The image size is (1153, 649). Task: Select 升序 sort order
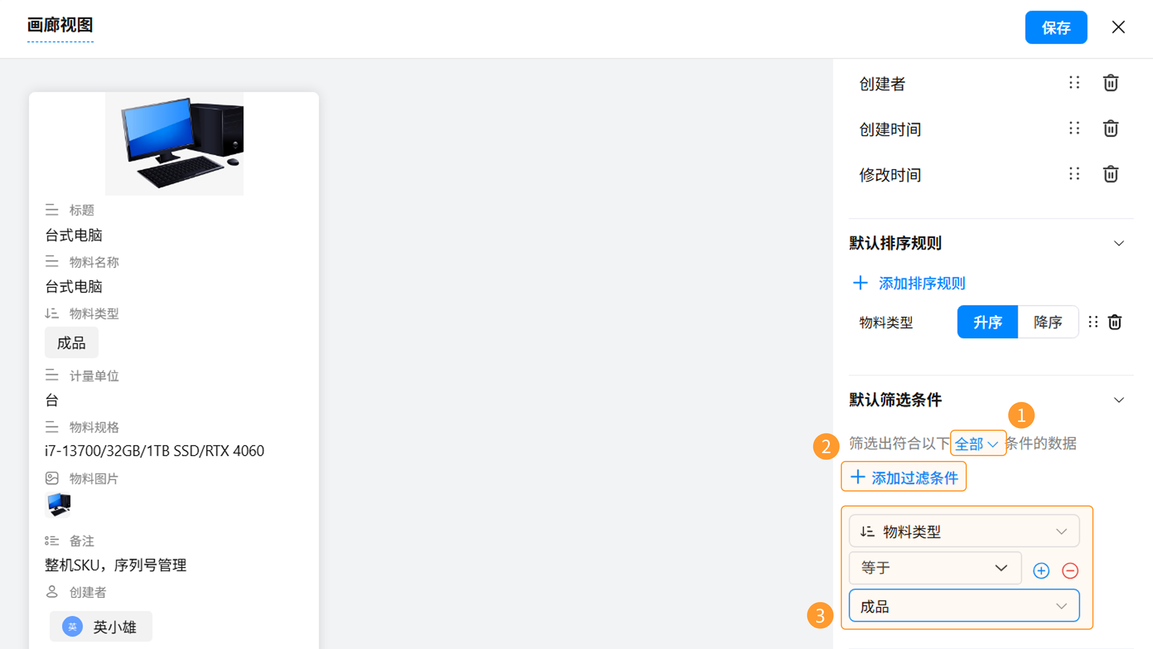(x=987, y=322)
